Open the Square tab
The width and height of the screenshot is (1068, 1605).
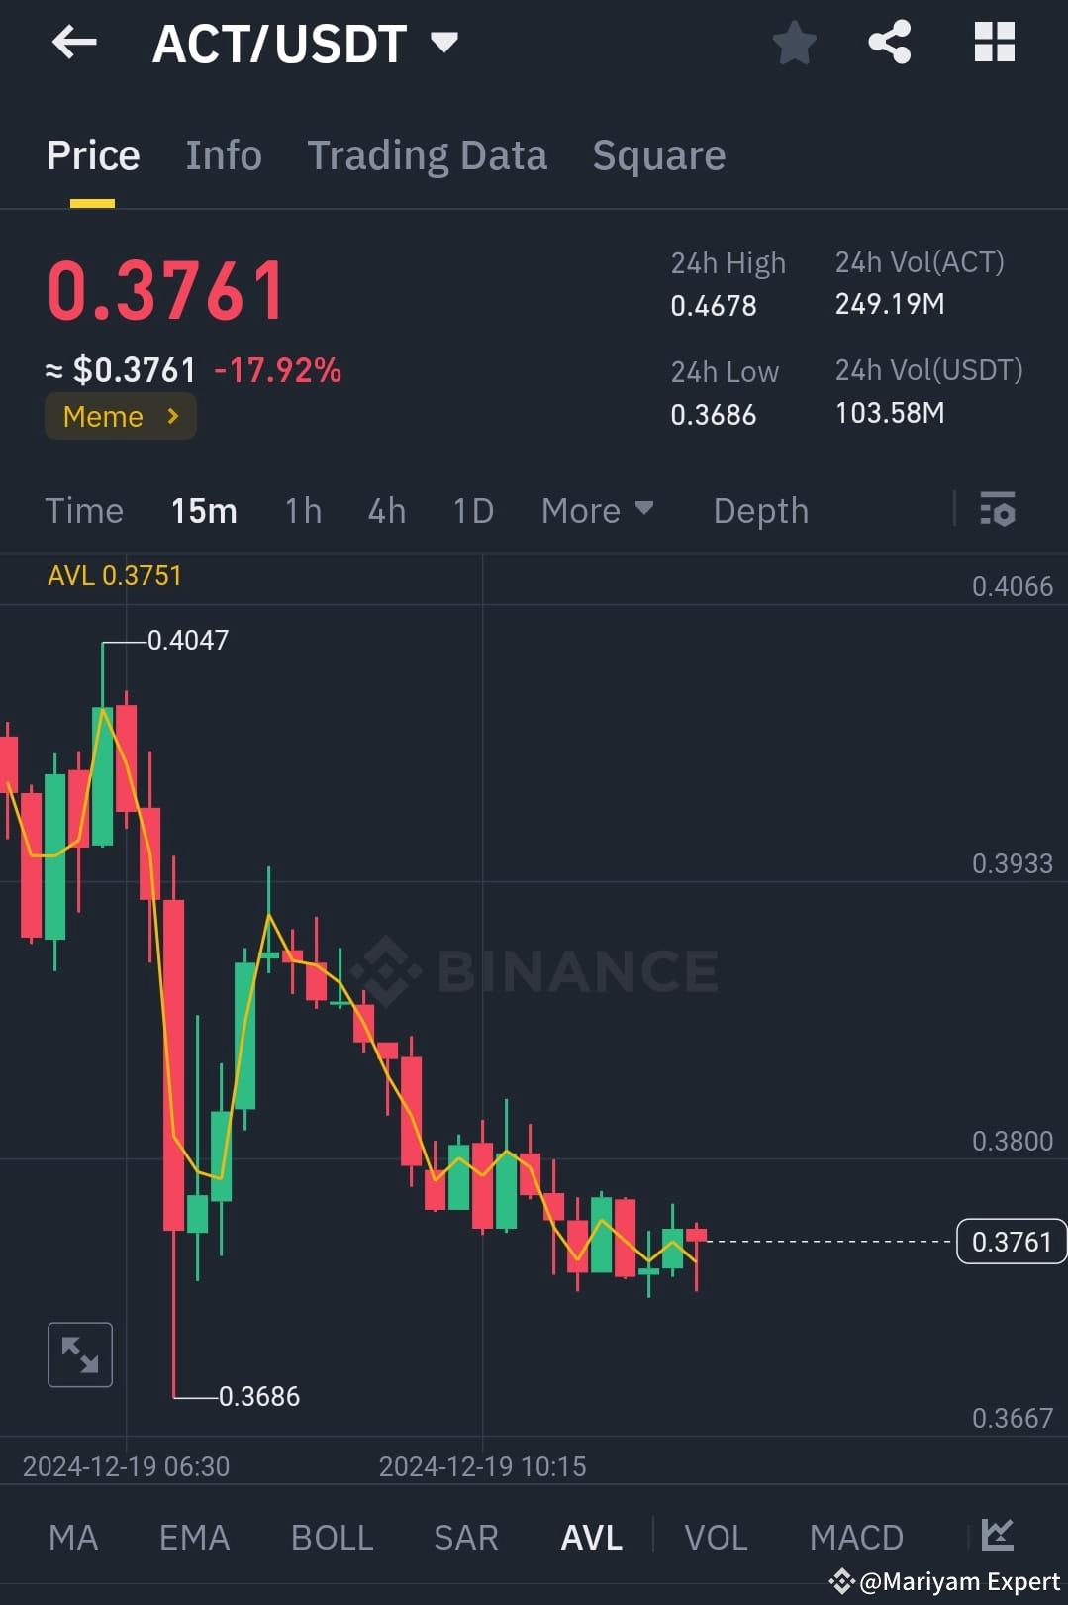click(658, 154)
